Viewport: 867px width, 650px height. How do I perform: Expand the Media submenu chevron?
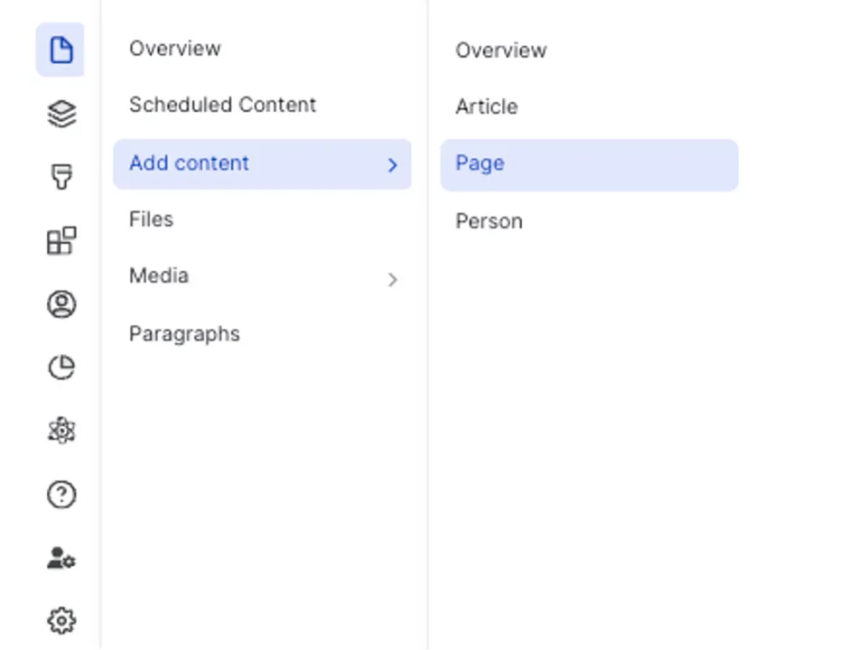coord(392,279)
